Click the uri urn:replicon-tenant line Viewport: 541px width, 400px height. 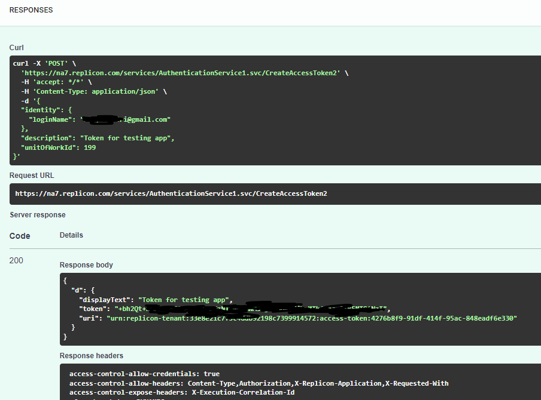coord(298,318)
